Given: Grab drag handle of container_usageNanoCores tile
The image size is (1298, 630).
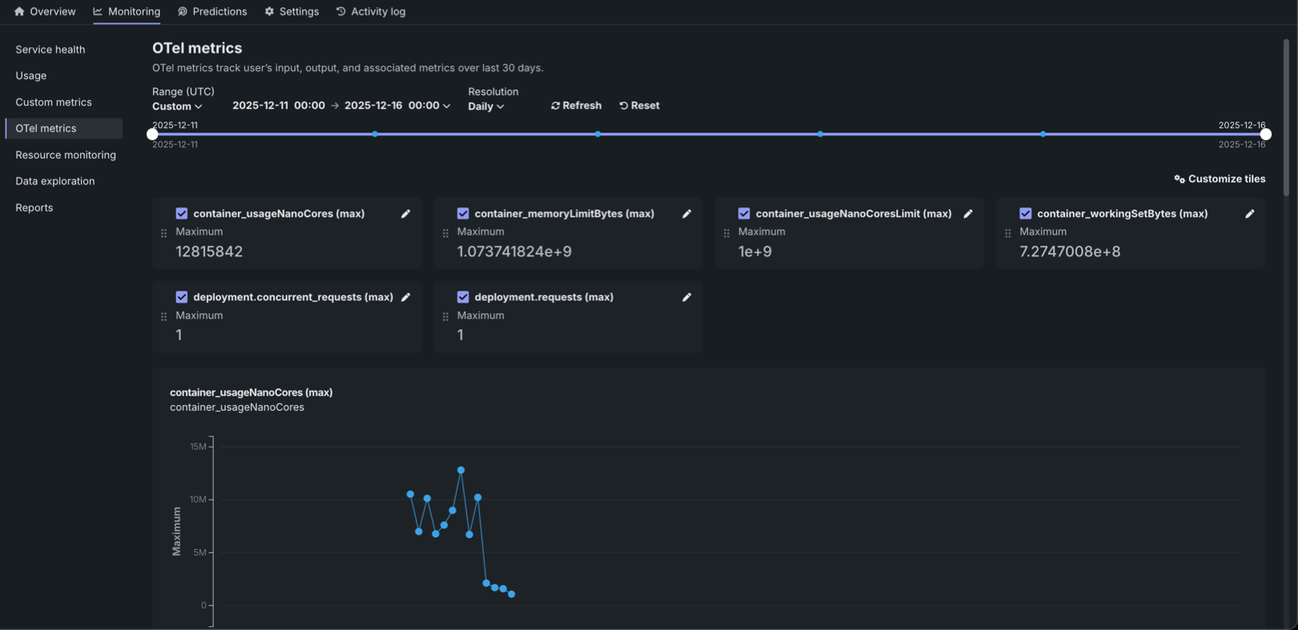Looking at the screenshot, I should (x=163, y=233).
